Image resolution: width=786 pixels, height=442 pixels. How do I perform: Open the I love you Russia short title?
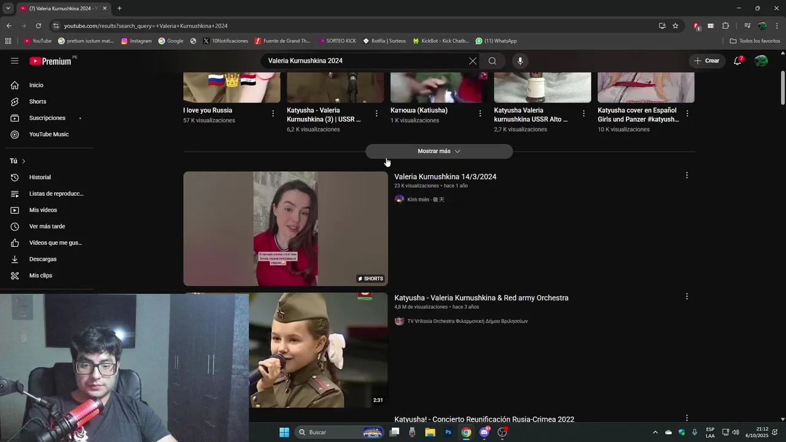pyautogui.click(x=208, y=110)
